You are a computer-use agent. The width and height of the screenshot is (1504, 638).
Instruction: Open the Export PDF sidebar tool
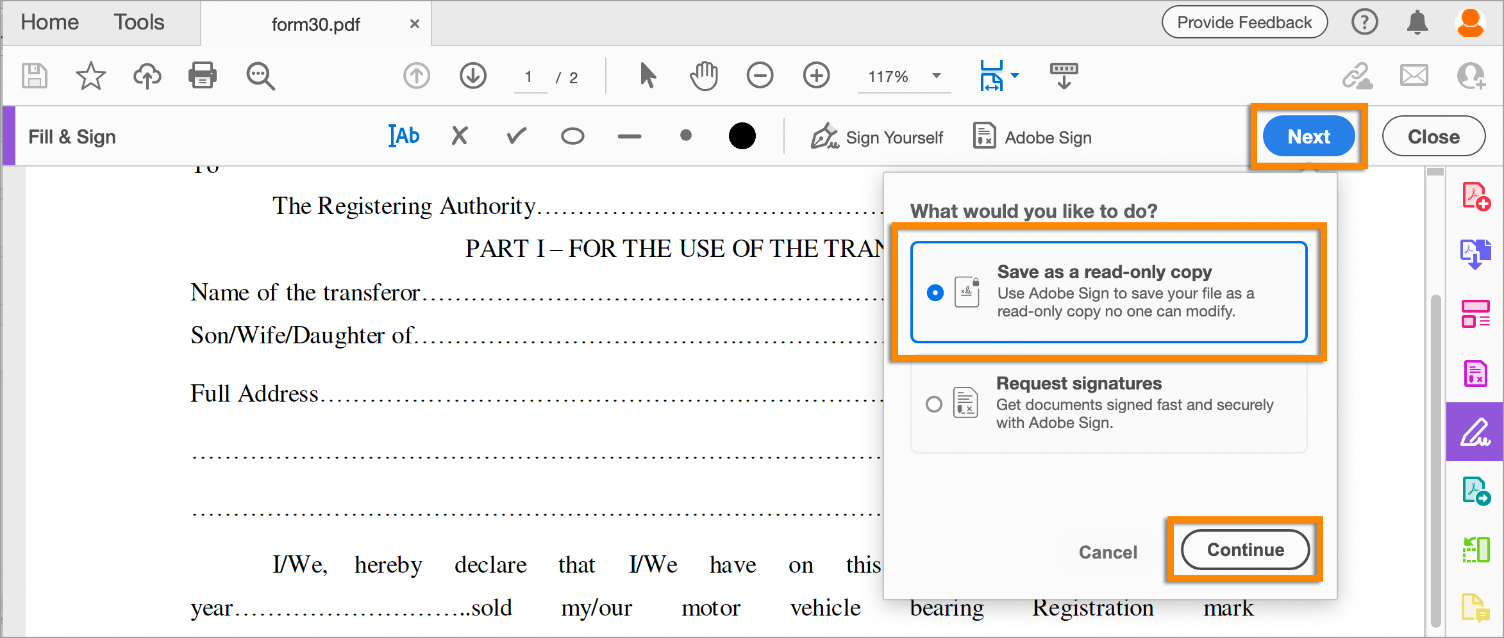coord(1476,254)
